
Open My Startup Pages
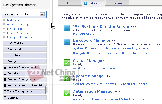[19, 25]
